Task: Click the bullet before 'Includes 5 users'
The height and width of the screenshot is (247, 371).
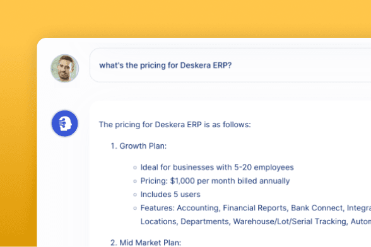Action: (135, 195)
